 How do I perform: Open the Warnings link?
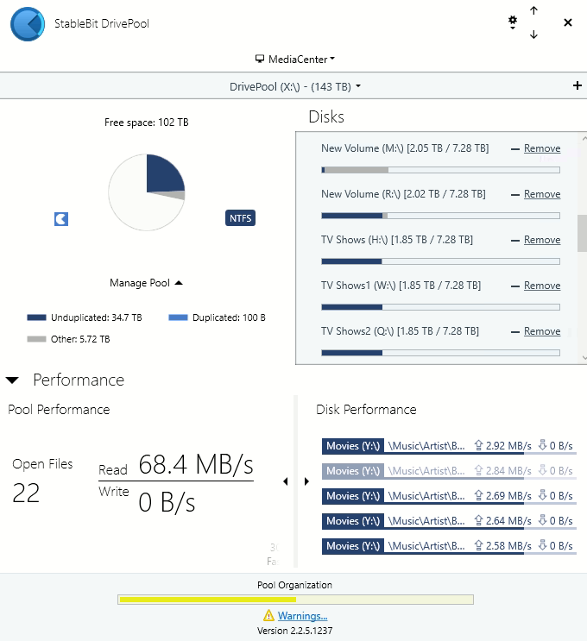302,616
